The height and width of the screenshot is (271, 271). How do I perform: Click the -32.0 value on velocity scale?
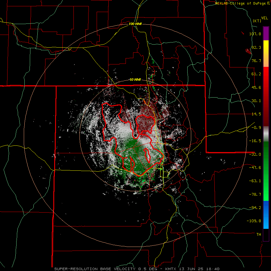click(x=255, y=154)
